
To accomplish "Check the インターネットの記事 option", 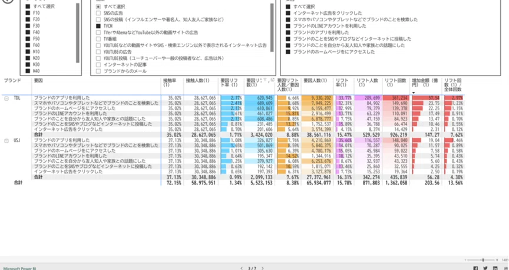I will (x=98, y=65).
